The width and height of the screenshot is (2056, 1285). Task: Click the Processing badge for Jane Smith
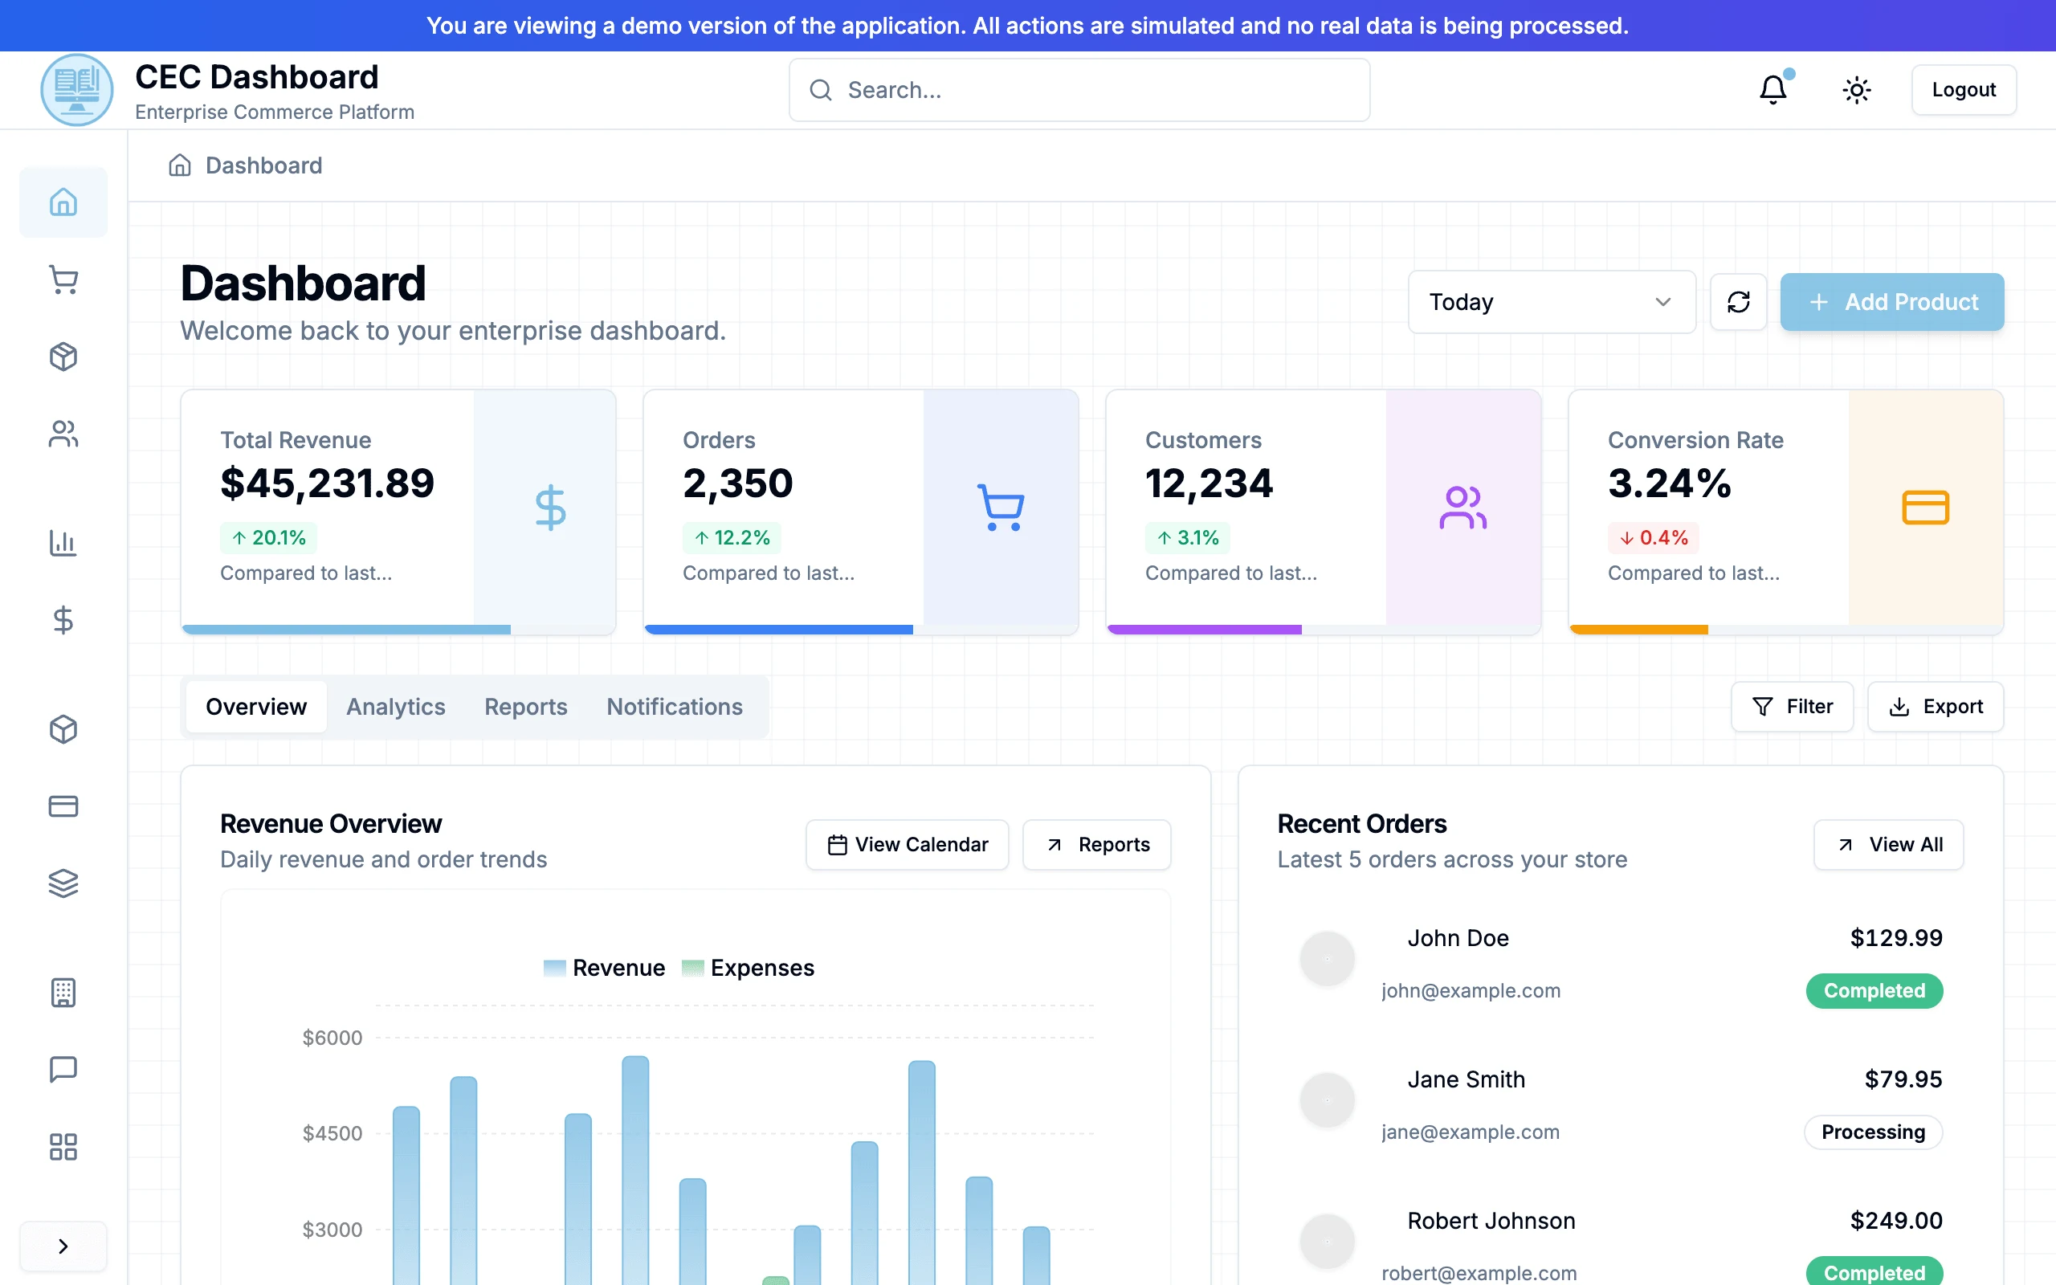click(x=1873, y=1131)
